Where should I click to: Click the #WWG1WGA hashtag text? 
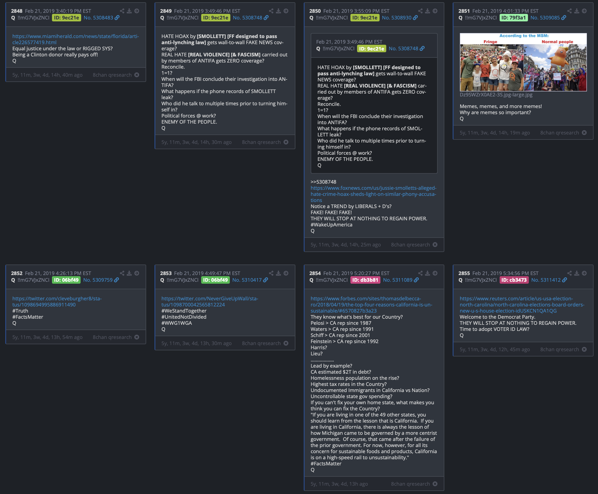pyautogui.click(x=176, y=323)
